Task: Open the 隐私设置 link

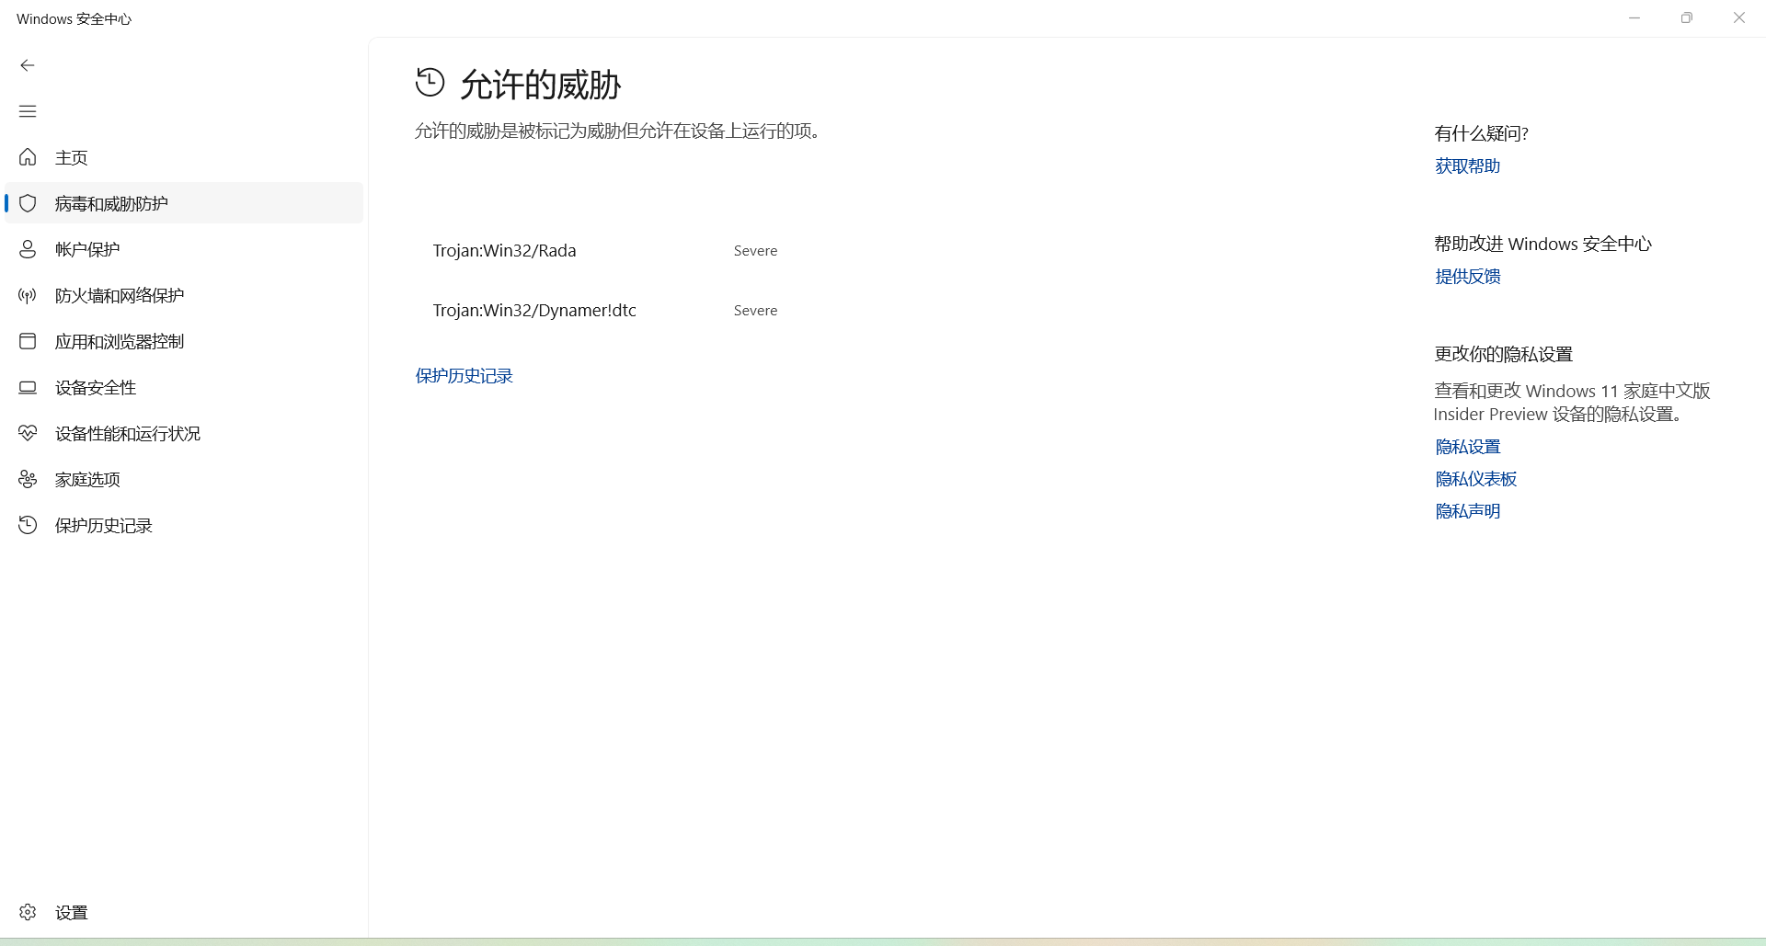Action: (1467, 447)
